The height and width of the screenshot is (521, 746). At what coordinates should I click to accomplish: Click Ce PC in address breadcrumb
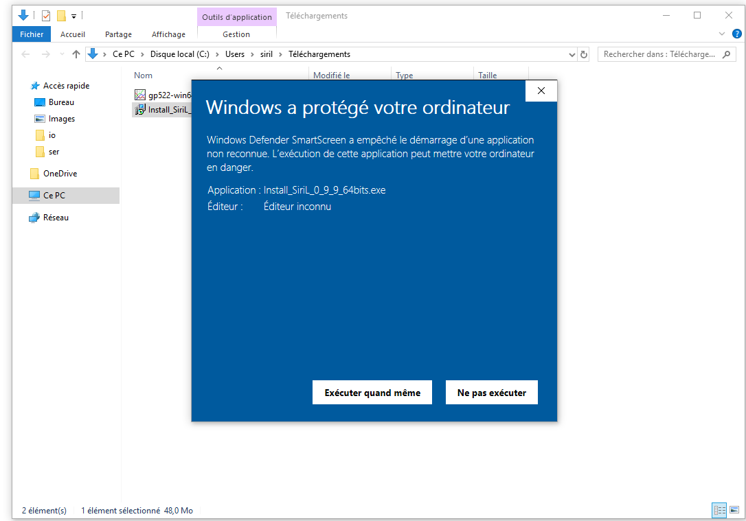(124, 54)
